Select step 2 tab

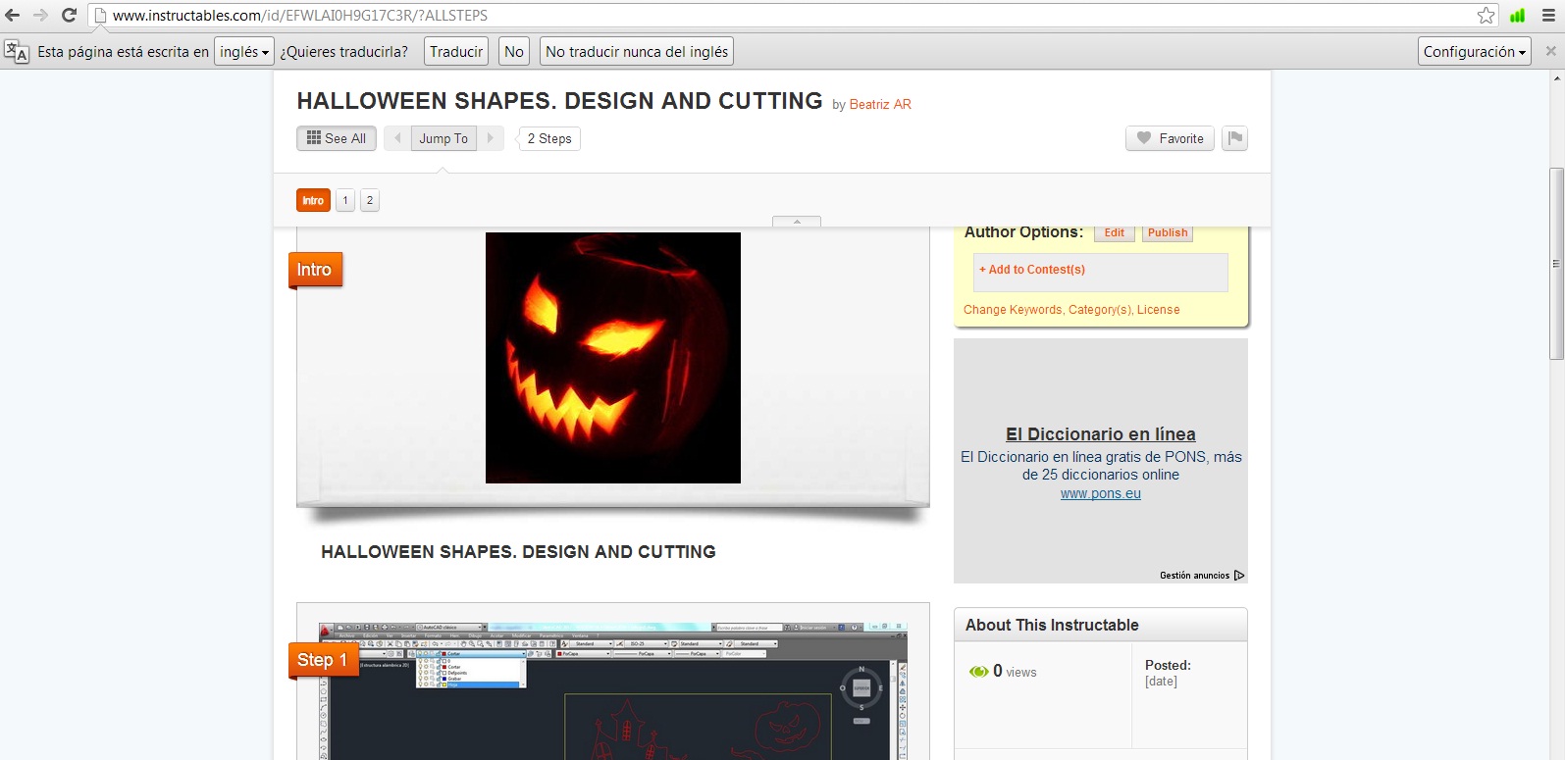(370, 200)
